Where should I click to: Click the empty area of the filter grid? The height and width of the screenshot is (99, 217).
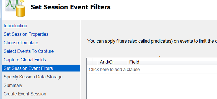(x=152, y=86)
